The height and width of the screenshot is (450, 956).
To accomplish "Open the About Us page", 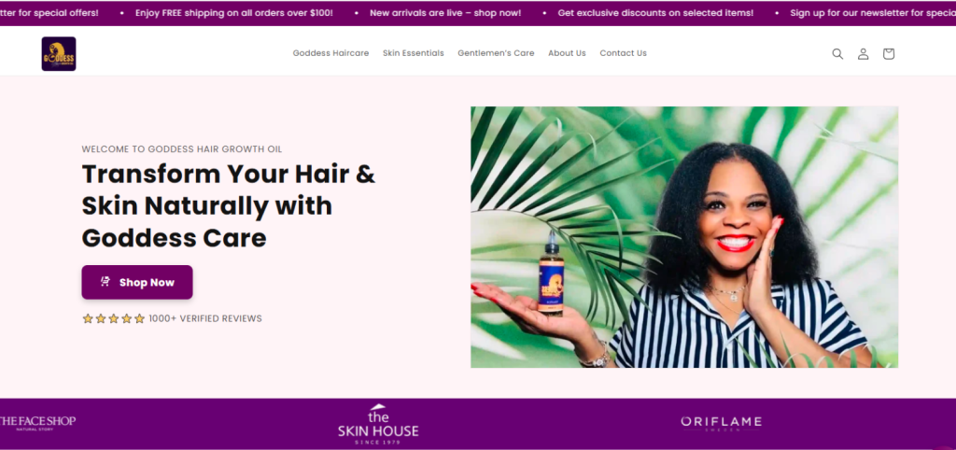I will [x=567, y=53].
